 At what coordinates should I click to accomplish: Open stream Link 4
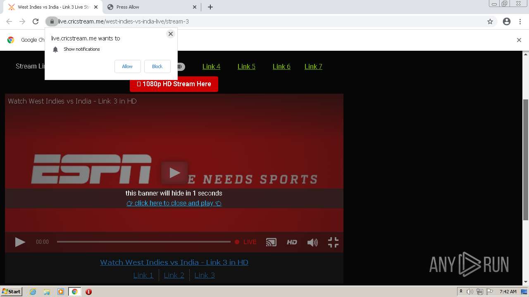click(x=211, y=66)
